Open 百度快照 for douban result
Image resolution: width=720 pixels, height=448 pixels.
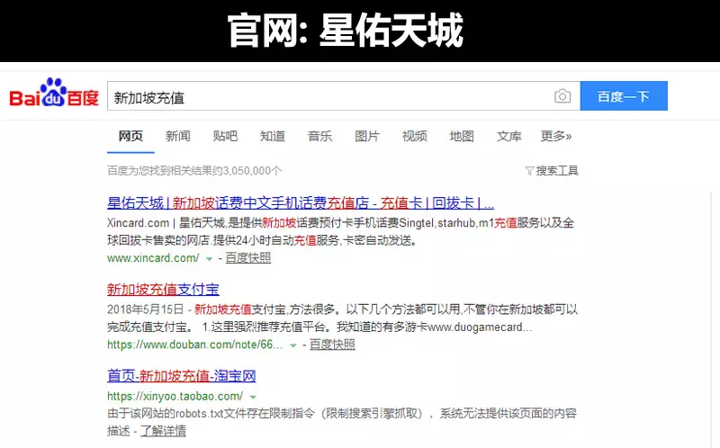[x=332, y=345]
